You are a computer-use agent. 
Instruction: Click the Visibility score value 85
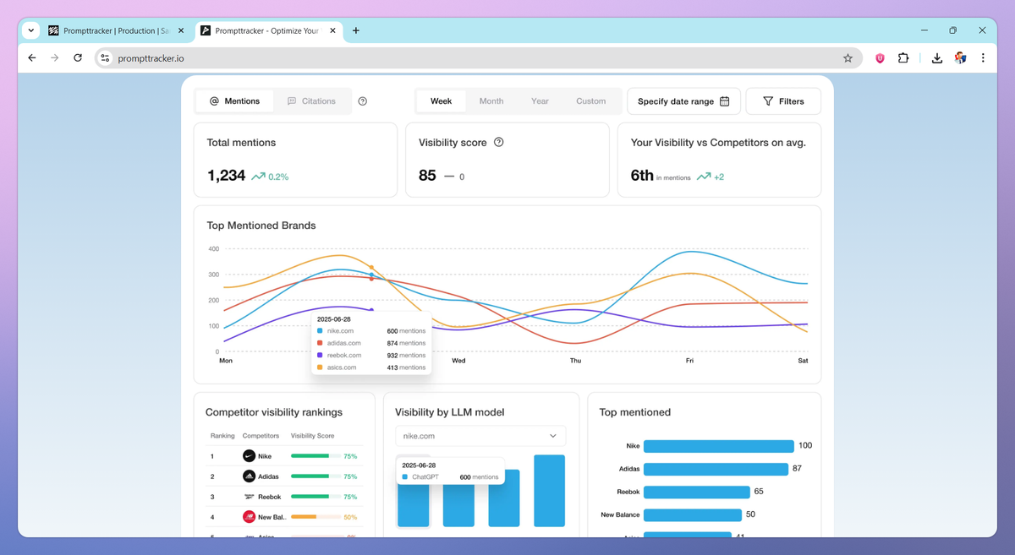[x=427, y=176]
